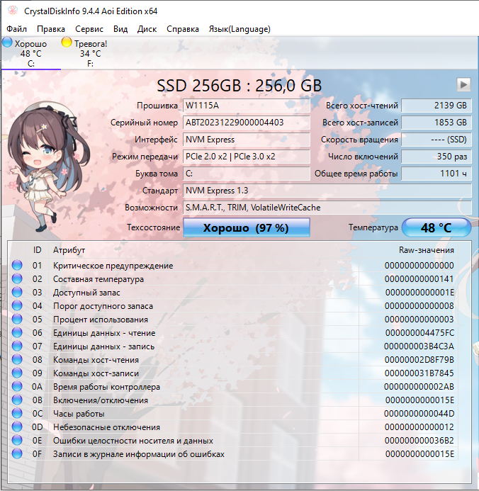Click the blue status orb for disk C:
The image size is (479, 491).
tap(7, 43)
